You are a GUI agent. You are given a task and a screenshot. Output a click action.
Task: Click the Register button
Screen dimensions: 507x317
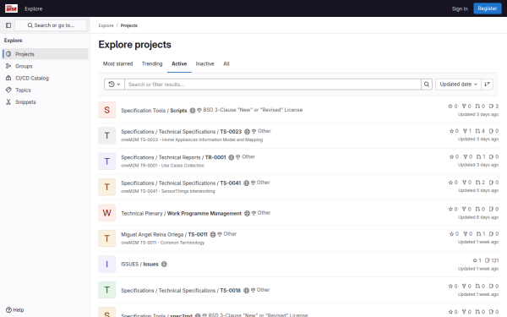[488, 8]
